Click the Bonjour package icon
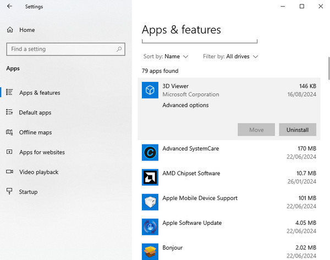330x260 pixels. tap(150, 252)
